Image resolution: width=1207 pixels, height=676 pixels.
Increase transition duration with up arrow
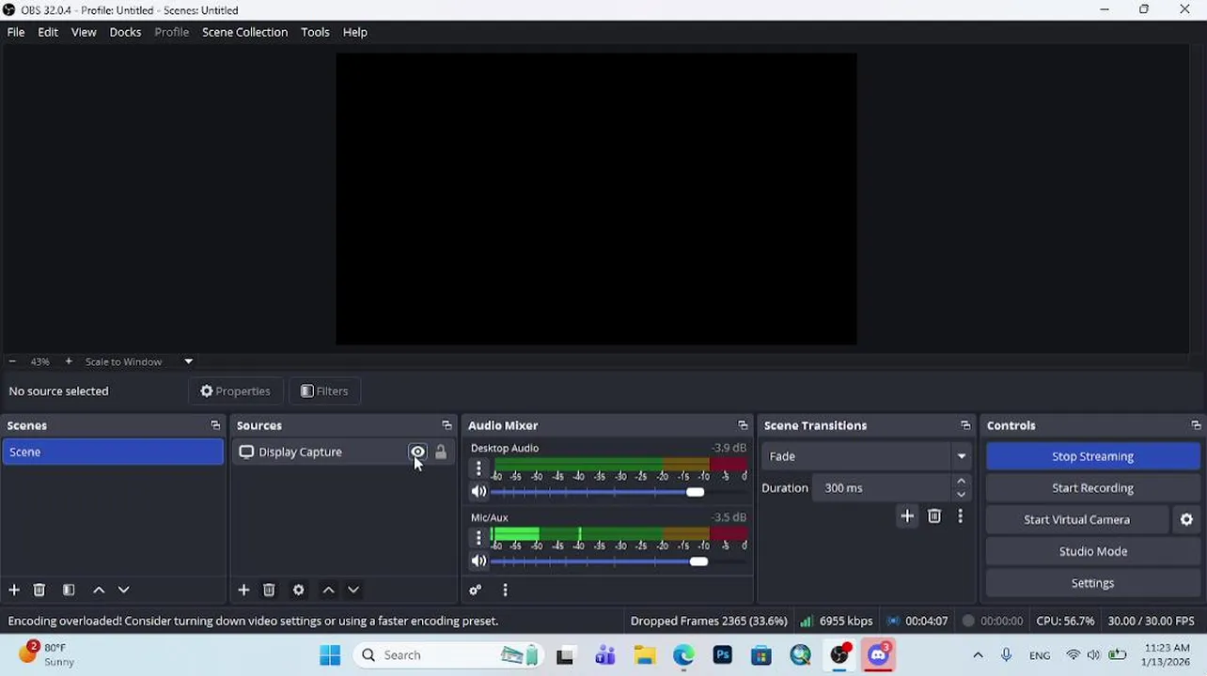pos(961,482)
